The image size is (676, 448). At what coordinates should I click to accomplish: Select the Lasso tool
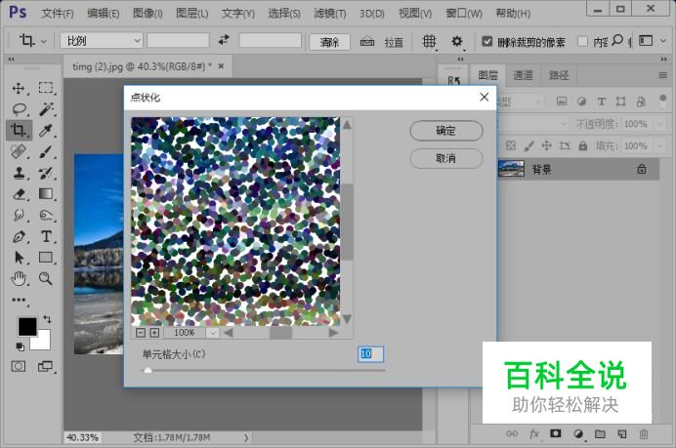pyautogui.click(x=19, y=109)
